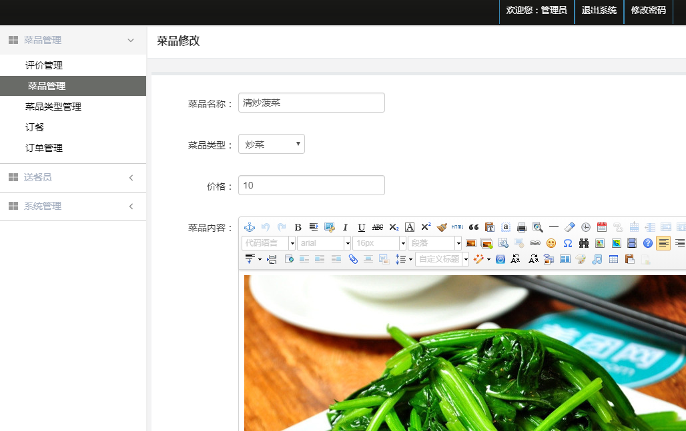Insert music with the music note icon
Viewport: 686px width, 431px height.
click(597, 259)
